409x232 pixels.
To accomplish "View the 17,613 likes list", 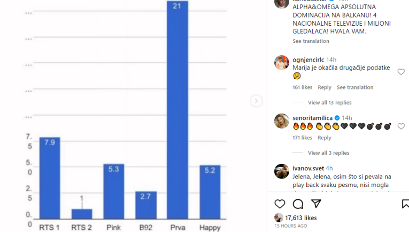I will pyautogui.click(x=301, y=218).
